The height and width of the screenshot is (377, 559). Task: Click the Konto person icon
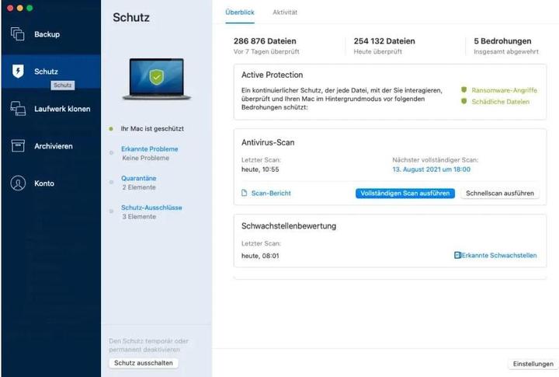tap(18, 183)
